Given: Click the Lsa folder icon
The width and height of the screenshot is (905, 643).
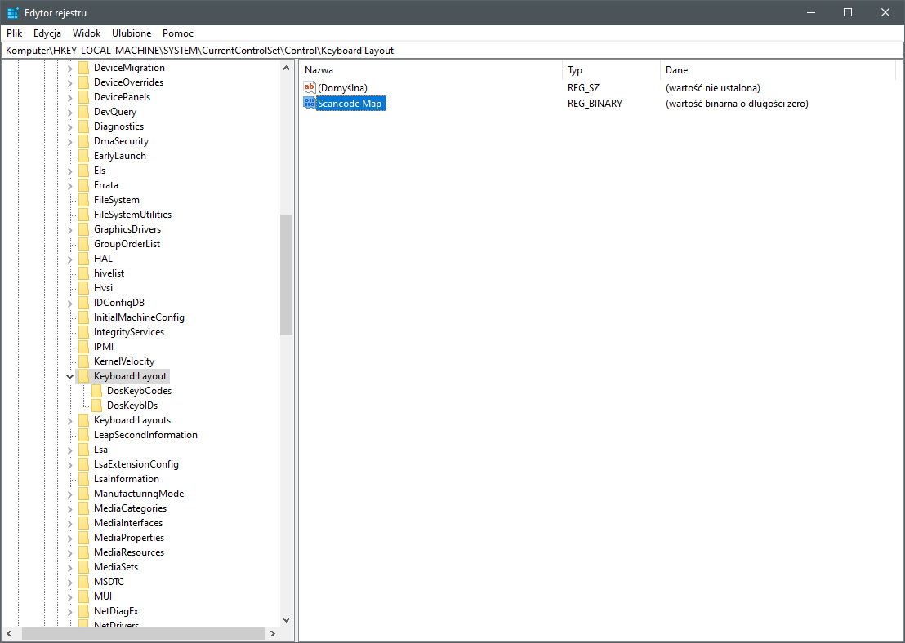Looking at the screenshot, I should pos(83,450).
